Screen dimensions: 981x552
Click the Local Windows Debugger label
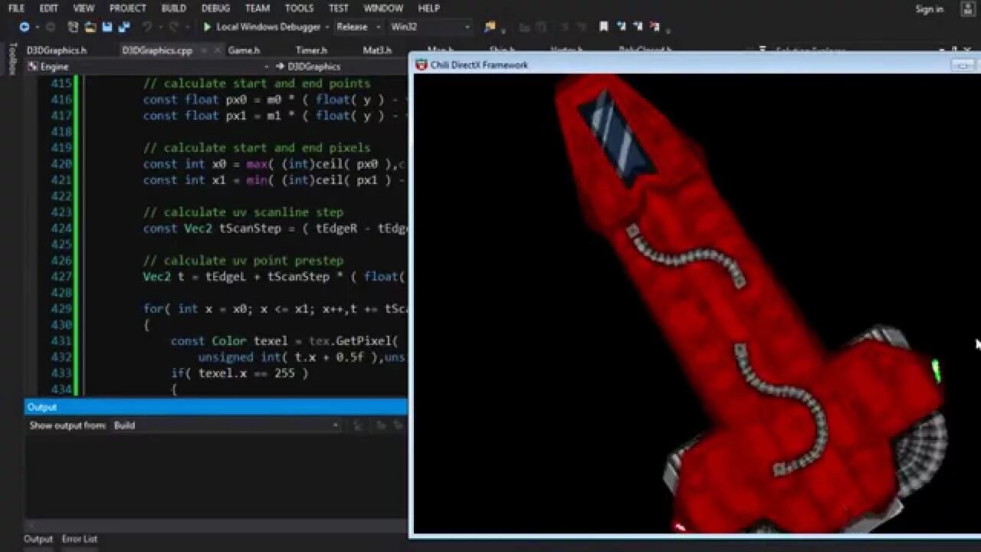point(268,27)
